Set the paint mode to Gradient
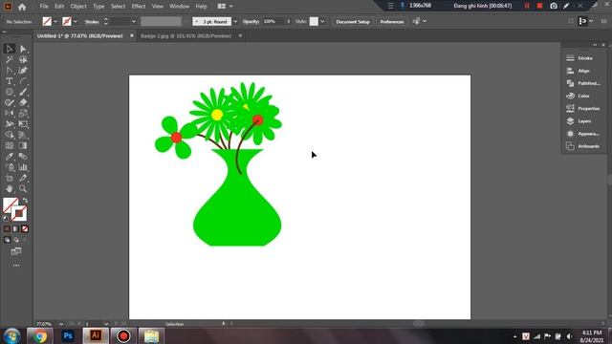 pos(16,229)
